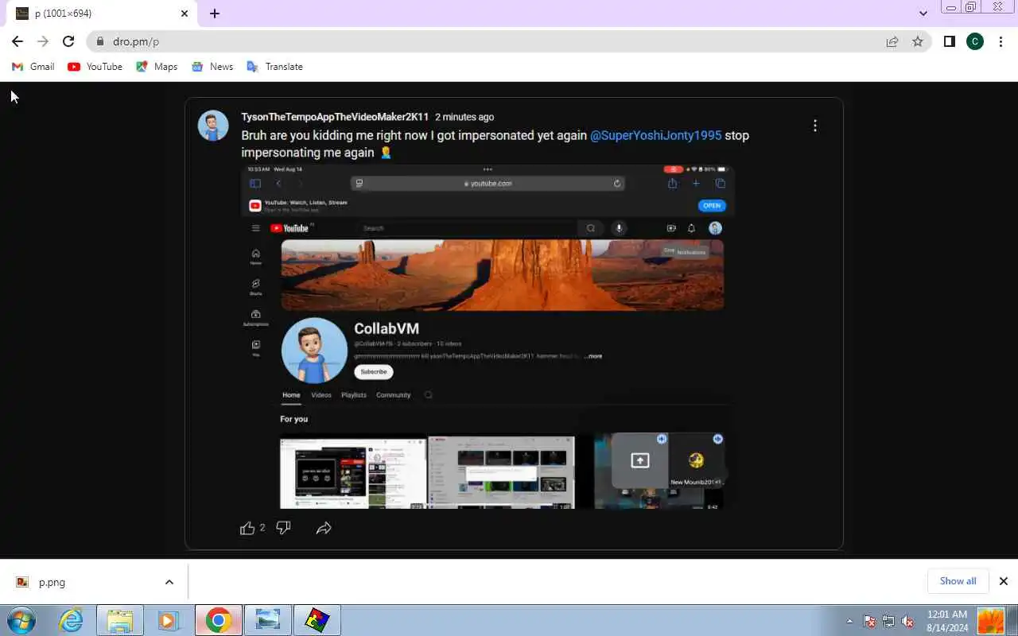Open Windows Explorer from taskbar
1018x636 pixels.
point(120,620)
